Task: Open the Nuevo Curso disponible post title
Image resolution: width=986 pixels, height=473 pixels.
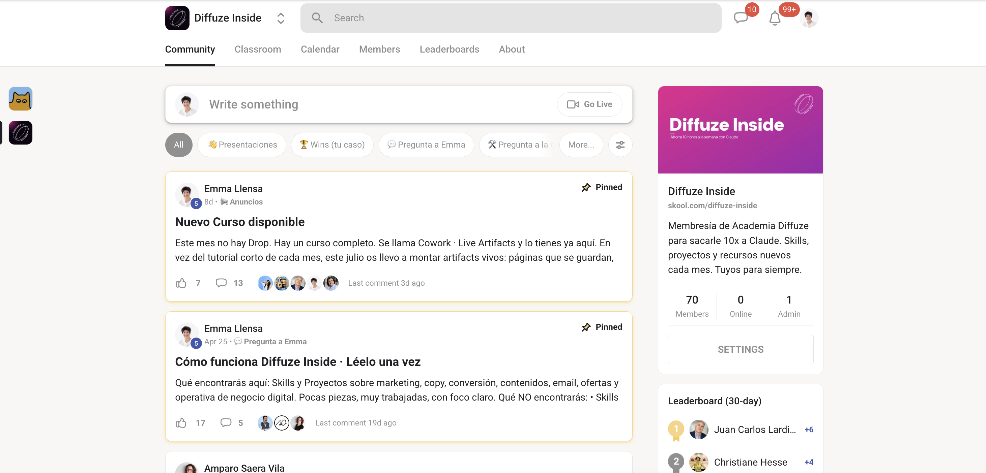Action: (240, 222)
